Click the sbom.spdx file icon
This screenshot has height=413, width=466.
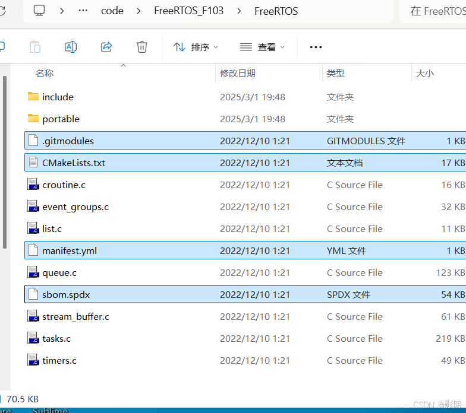(33, 294)
